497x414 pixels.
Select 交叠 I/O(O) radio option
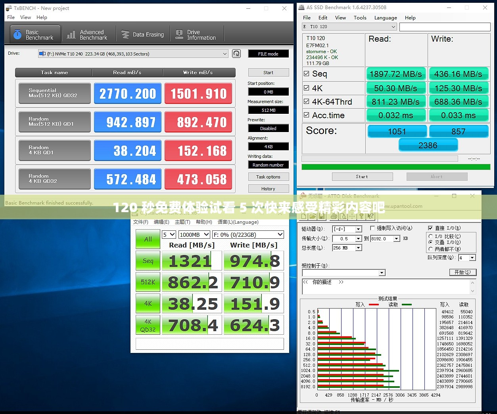pos(430,242)
